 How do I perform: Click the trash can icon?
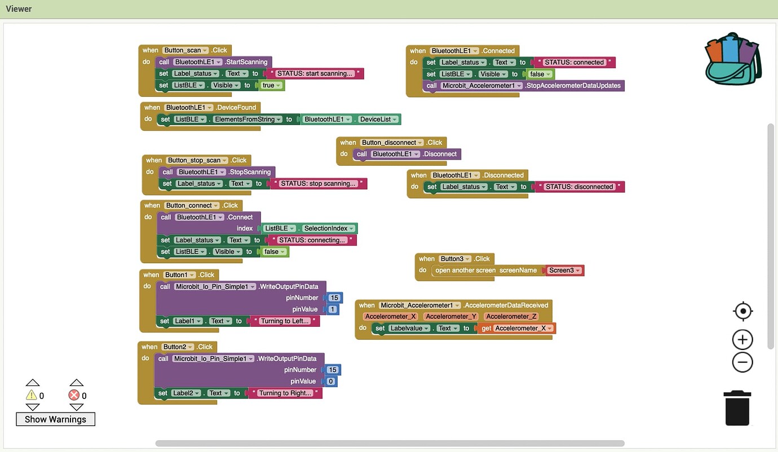(x=737, y=408)
